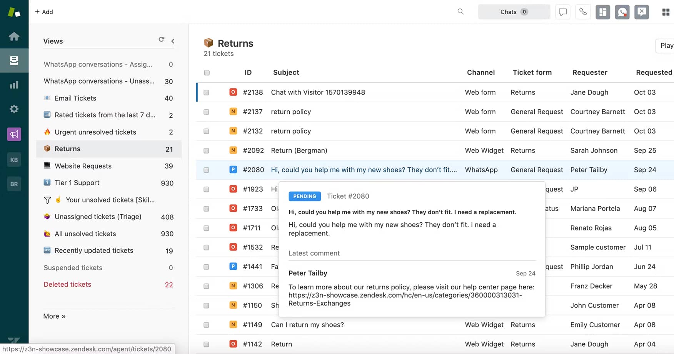Click the Add button
This screenshot has height=354, width=674.
tap(44, 12)
